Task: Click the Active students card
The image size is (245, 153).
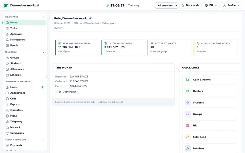Action: tap(169, 48)
